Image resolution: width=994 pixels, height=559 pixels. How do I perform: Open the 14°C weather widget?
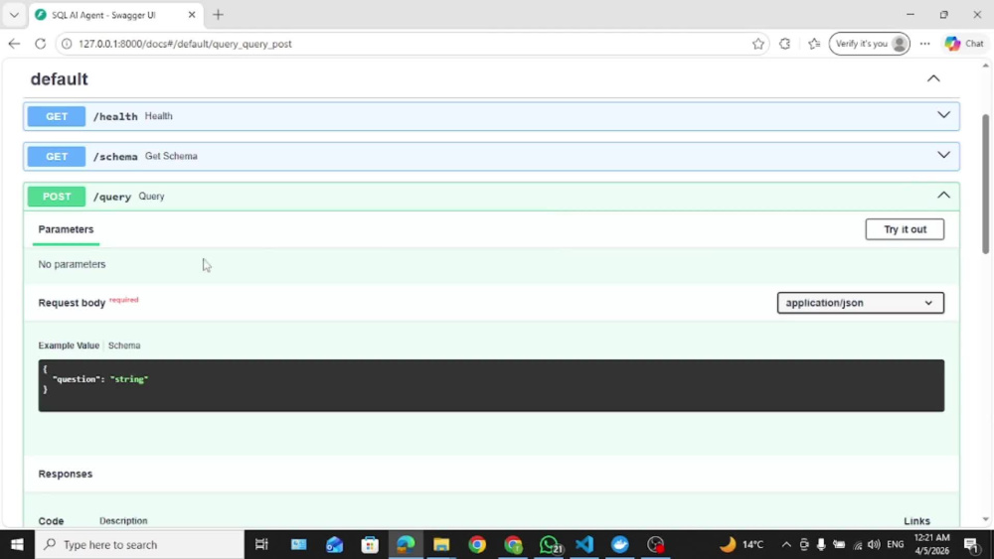tap(741, 544)
